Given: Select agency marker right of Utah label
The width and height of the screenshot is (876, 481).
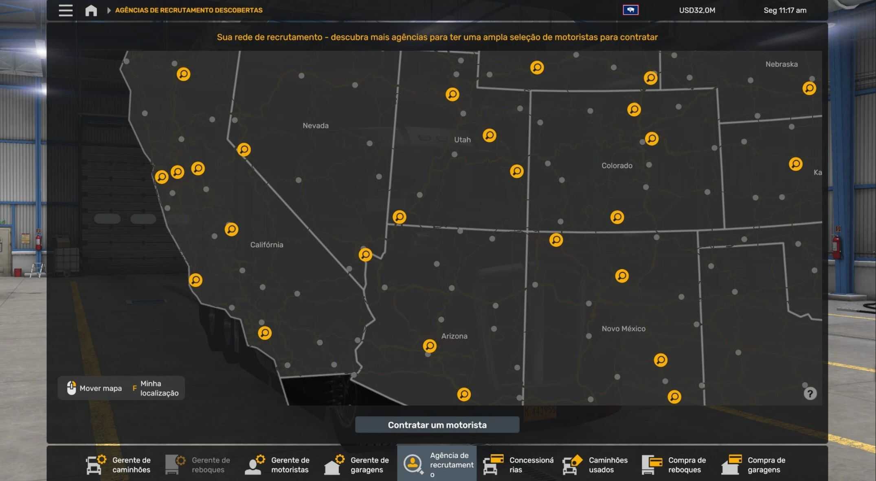Looking at the screenshot, I should tap(489, 135).
